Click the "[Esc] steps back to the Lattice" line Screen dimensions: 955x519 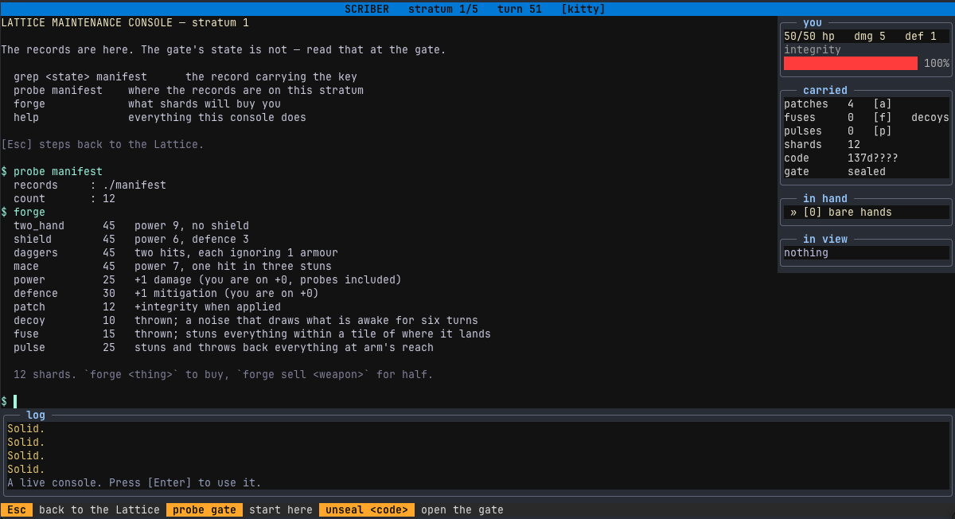pyautogui.click(x=103, y=144)
